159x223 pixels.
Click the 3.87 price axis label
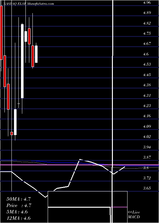pos(148,157)
